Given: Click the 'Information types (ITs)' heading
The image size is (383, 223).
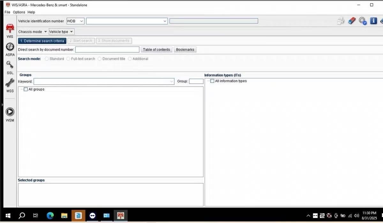Looking at the screenshot, I should tap(222, 75).
